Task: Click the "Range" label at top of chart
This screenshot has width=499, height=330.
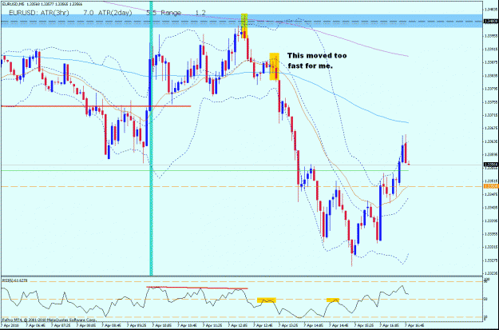Action: (171, 13)
